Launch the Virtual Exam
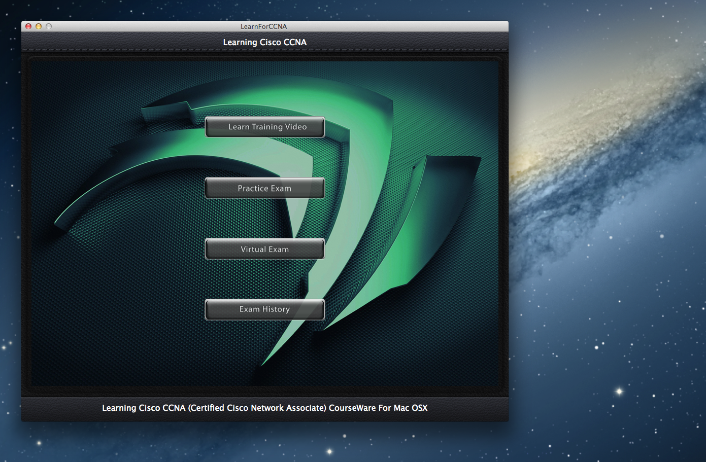706x462 pixels. click(264, 249)
